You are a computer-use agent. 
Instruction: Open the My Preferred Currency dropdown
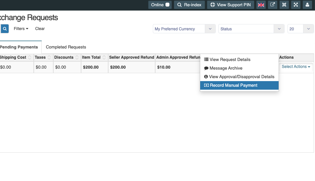[x=184, y=29]
